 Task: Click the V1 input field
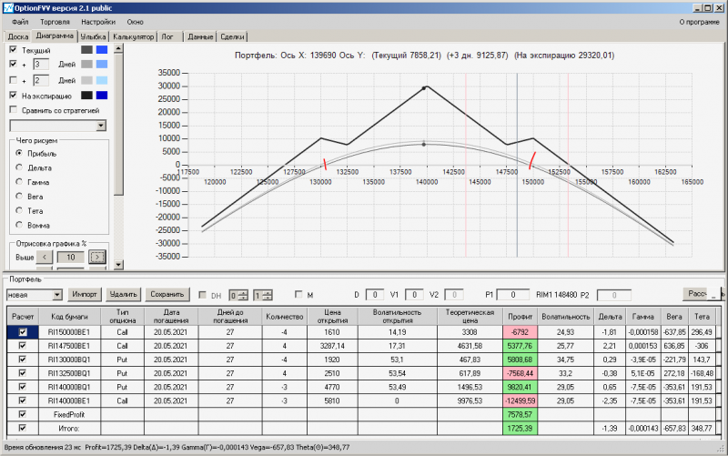(x=414, y=295)
